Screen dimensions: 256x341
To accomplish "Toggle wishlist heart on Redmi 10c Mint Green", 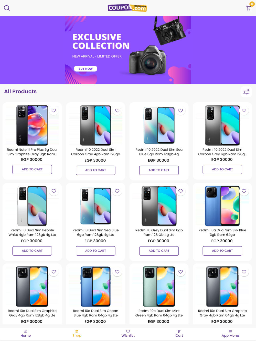I will click(x=180, y=272).
